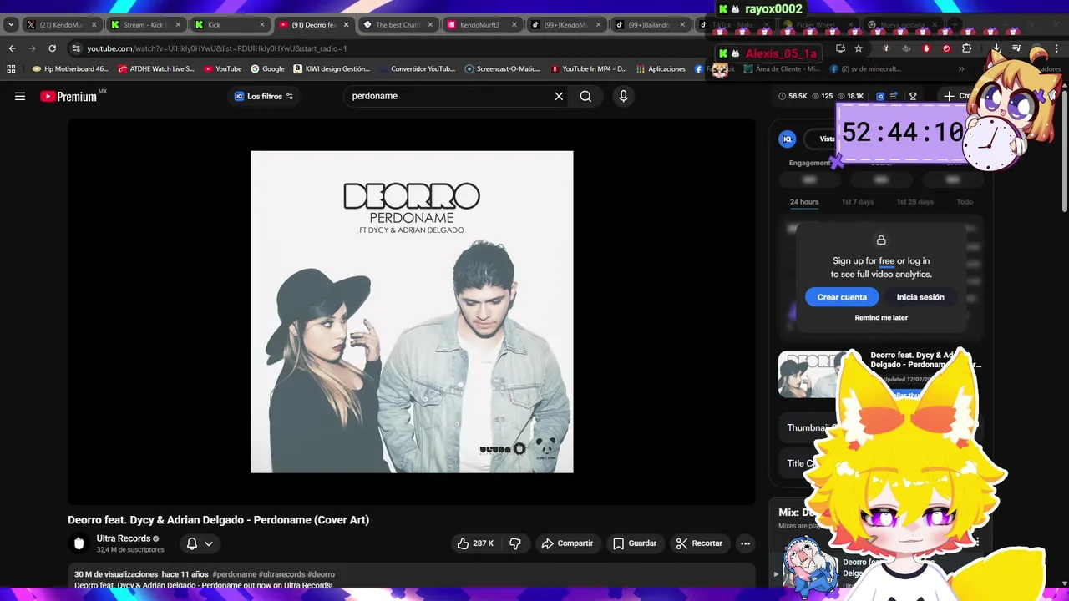Click the vidIQ trophy icon
This screenshot has width=1069, height=601.
(x=913, y=97)
